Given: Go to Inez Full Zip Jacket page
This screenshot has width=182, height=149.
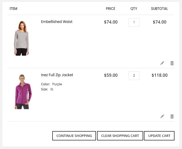Looking at the screenshot, I should 57,75.
